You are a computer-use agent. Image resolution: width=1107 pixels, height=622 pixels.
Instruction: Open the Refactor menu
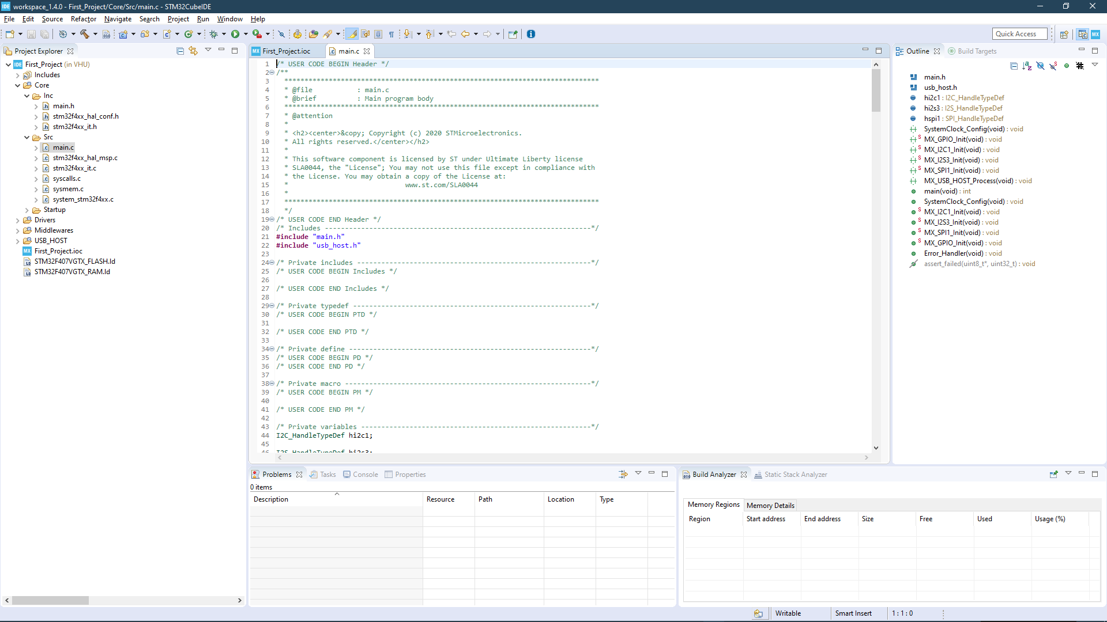[83, 19]
